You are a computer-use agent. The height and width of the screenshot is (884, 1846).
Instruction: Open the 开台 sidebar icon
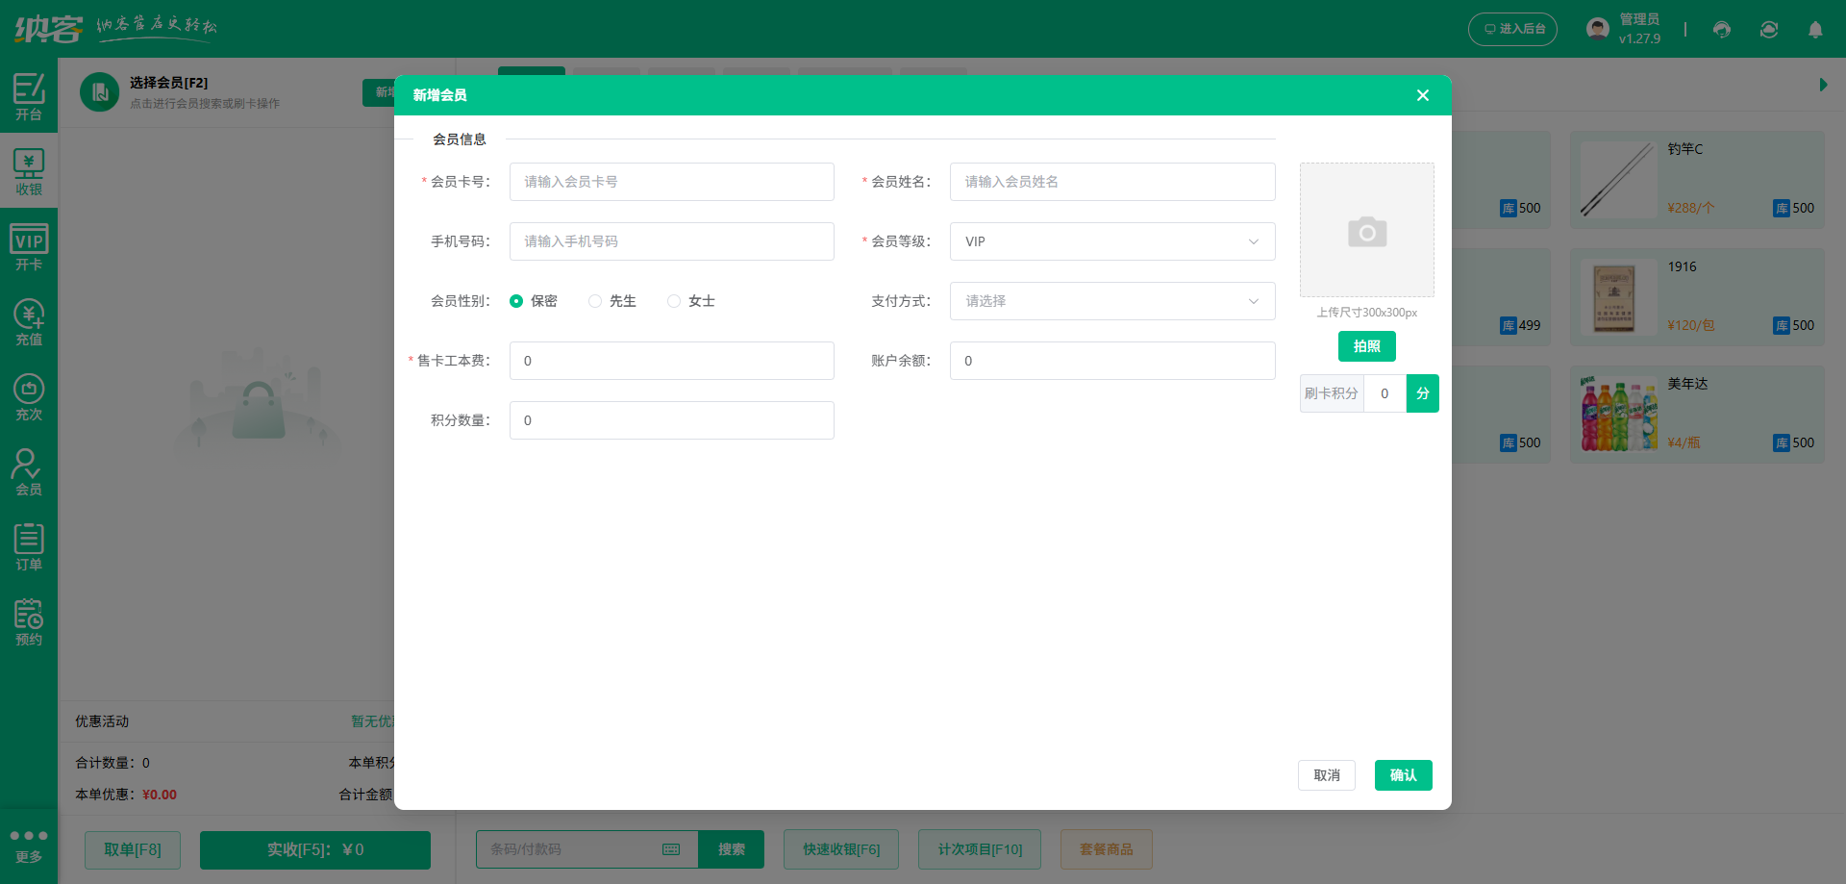click(29, 96)
